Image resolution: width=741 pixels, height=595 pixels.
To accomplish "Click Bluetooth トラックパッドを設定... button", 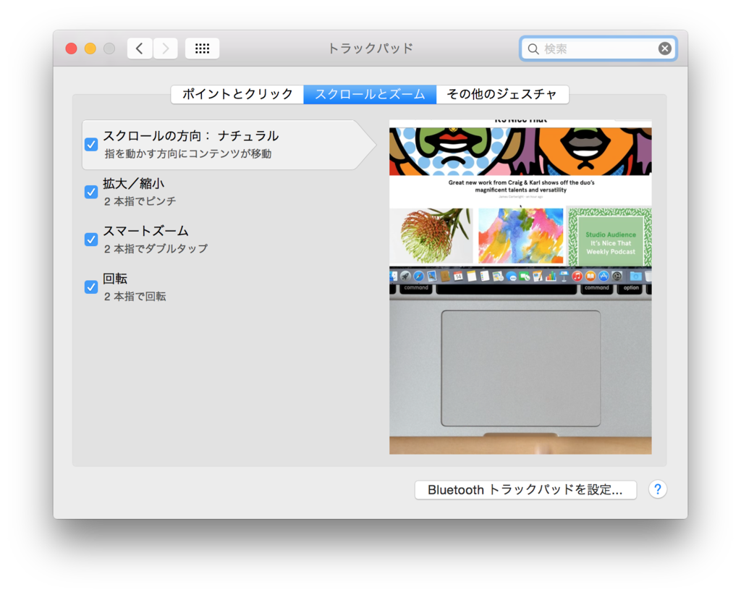I will coord(525,489).
